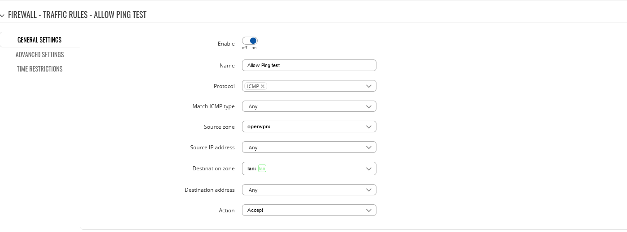Open the Time Restrictions tab
The image size is (627, 232).
pos(40,69)
